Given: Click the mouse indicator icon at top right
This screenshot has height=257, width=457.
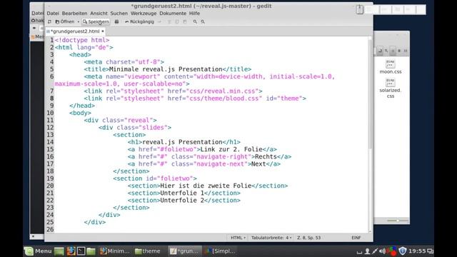Looking at the screenshot, I should click(359, 9).
